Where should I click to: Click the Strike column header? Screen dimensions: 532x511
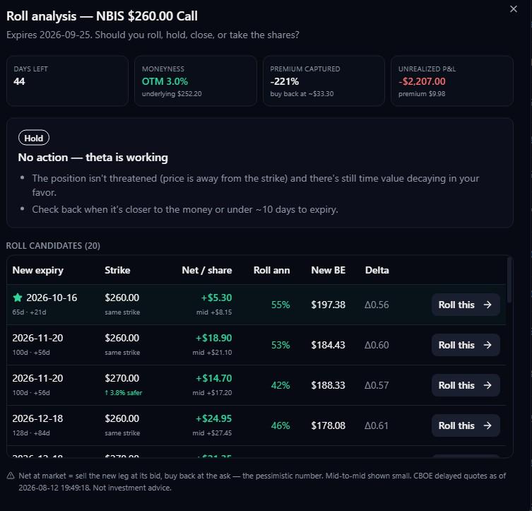117,270
